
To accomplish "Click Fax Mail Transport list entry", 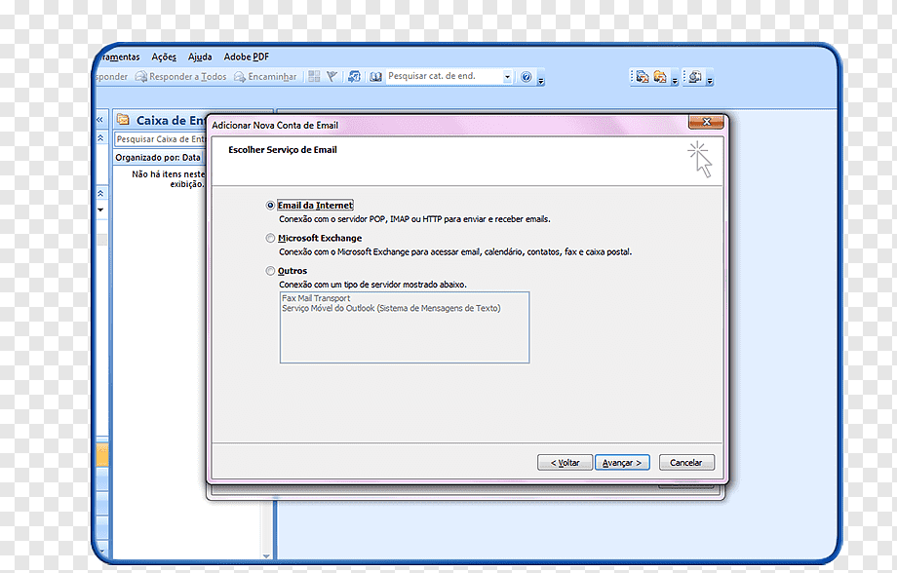I will [x=316, y=298].
